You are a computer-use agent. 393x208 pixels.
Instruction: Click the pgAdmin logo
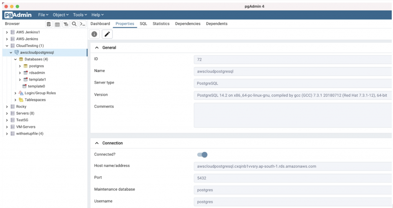coord(18,15)
